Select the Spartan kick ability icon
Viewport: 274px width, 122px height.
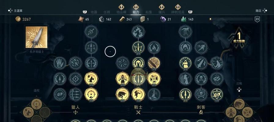click(138, 94)
